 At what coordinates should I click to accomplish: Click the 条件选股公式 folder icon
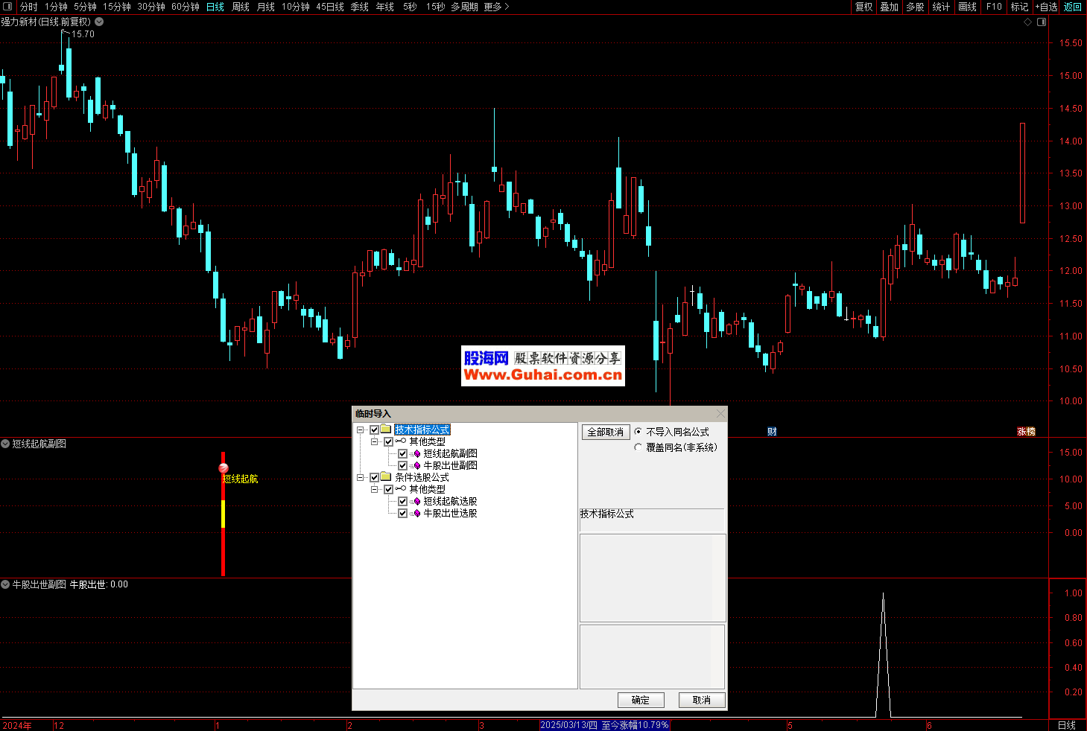pos(386,477)
